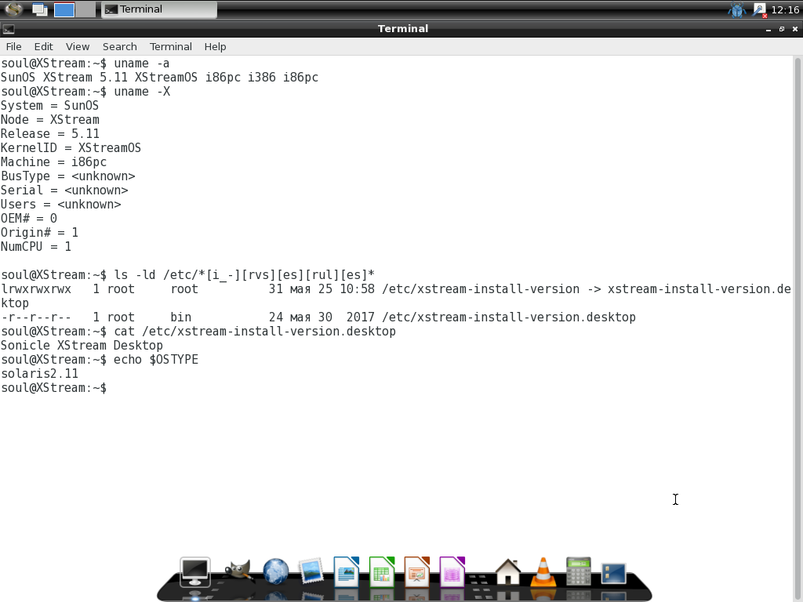Click the 12:16 panel clock

pyautogui.click(x=784, y=9)
